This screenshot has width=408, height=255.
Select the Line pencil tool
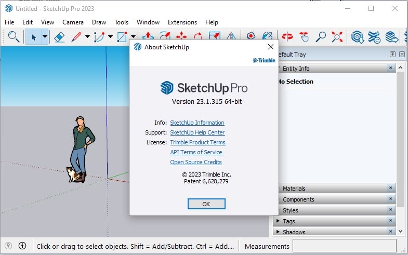(x=76, y=37)
